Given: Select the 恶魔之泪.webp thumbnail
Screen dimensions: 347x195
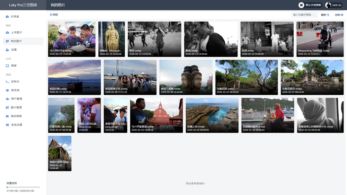Looking at the screenshot, I should click(212, 115).
